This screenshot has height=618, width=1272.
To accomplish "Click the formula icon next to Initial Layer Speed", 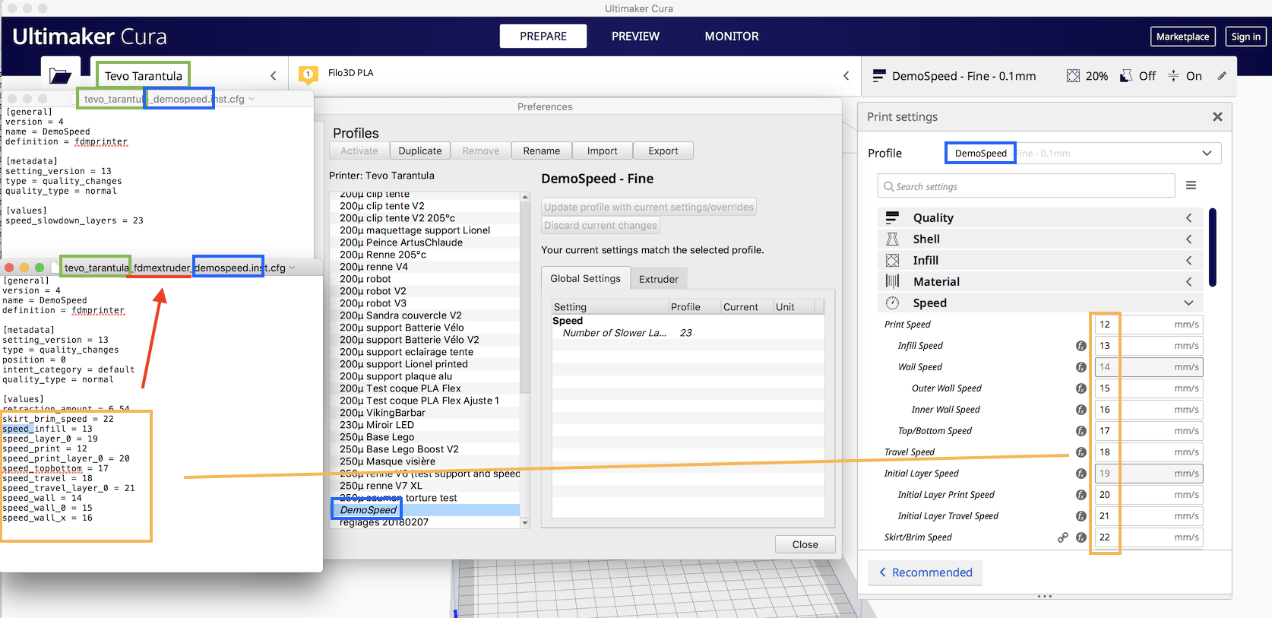I will tap(1081, 474).
